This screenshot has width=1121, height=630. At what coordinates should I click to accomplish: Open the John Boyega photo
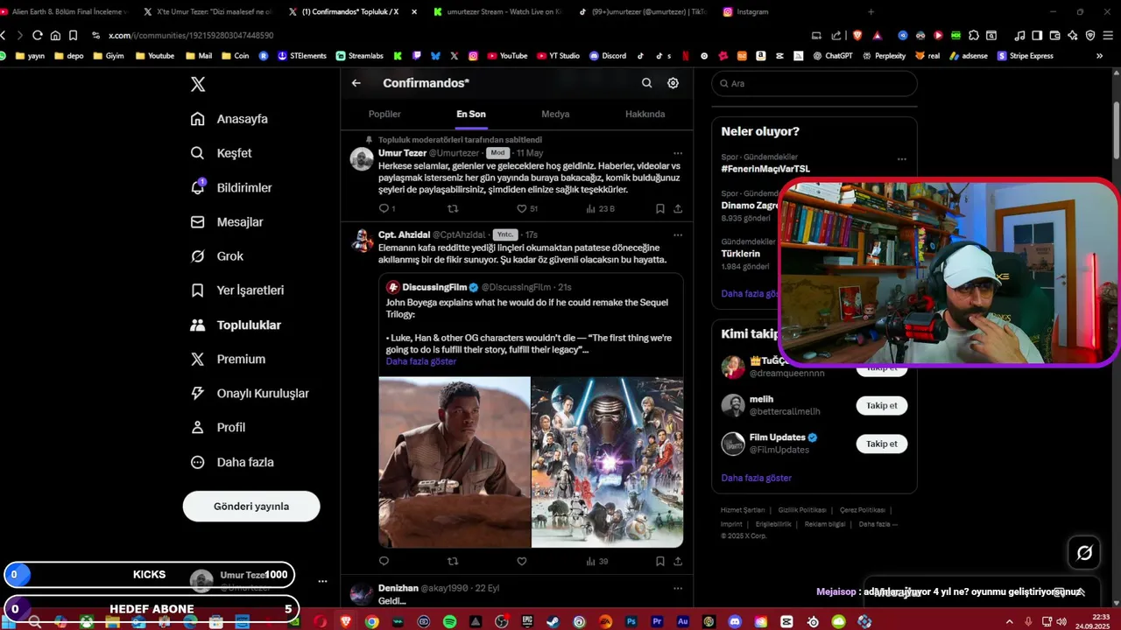(455, 462)
